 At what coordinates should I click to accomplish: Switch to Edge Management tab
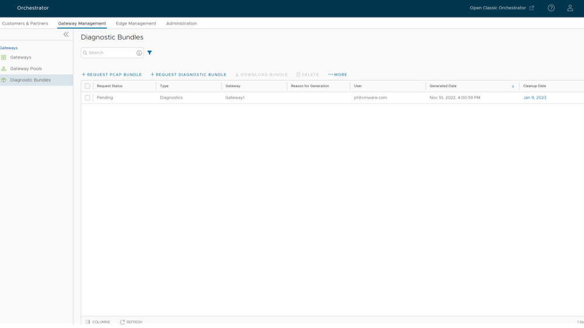pos(136,23)
